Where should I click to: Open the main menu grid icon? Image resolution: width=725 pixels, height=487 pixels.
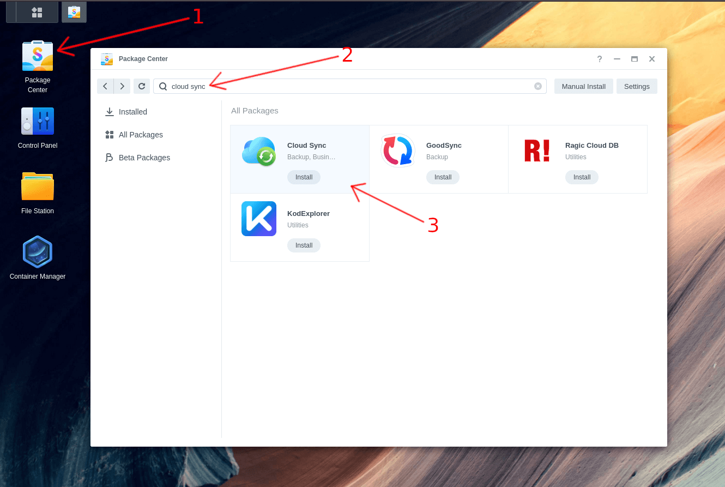(37, 12)
